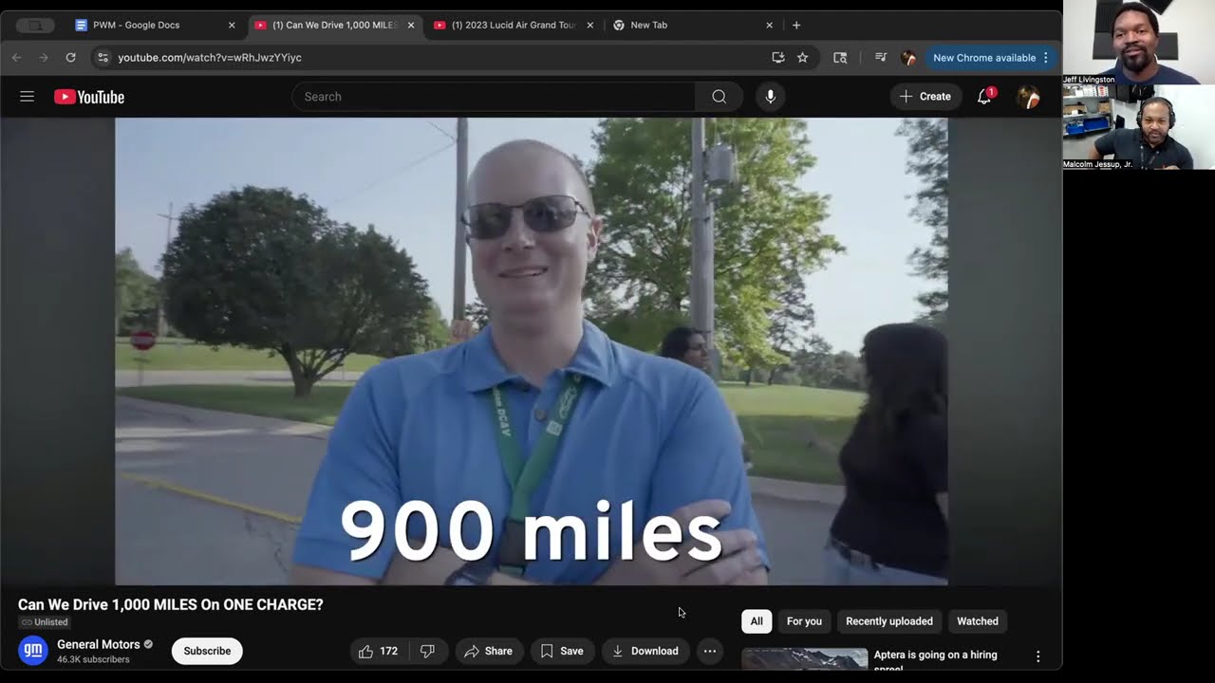1215x683 pixels.
Task: Click the Subscribe button
Action: click(207, 651)
